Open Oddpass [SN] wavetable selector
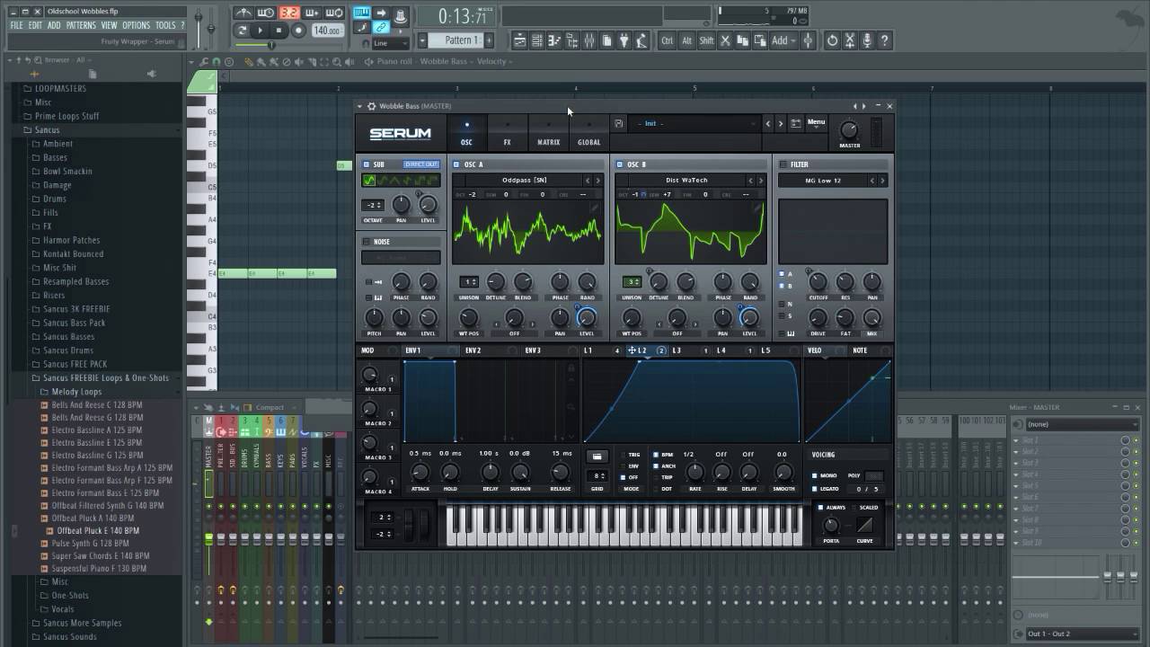 (x=524, y=181)
